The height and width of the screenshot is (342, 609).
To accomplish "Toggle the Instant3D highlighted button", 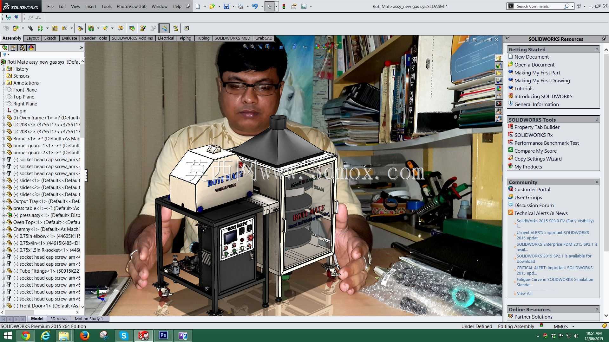I will pos(164,28).
